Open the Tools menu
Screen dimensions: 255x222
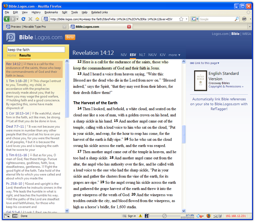[75, 13]
